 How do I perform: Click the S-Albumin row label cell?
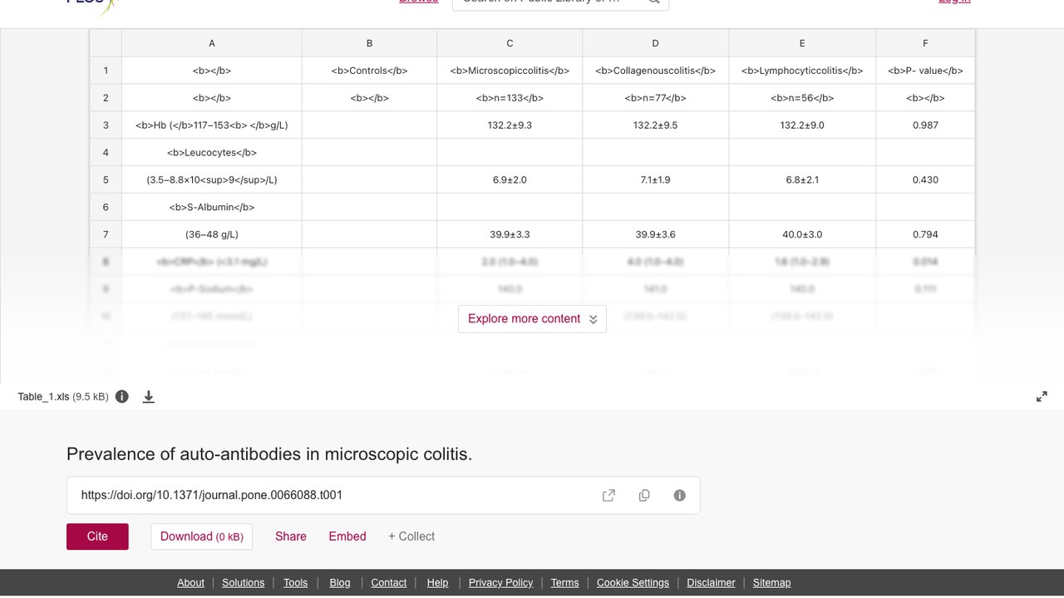pyautogui.click(x=212, y=207)
